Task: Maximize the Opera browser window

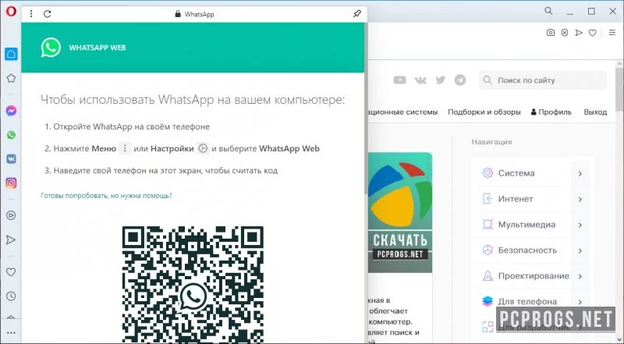Action: click(591, 11)
